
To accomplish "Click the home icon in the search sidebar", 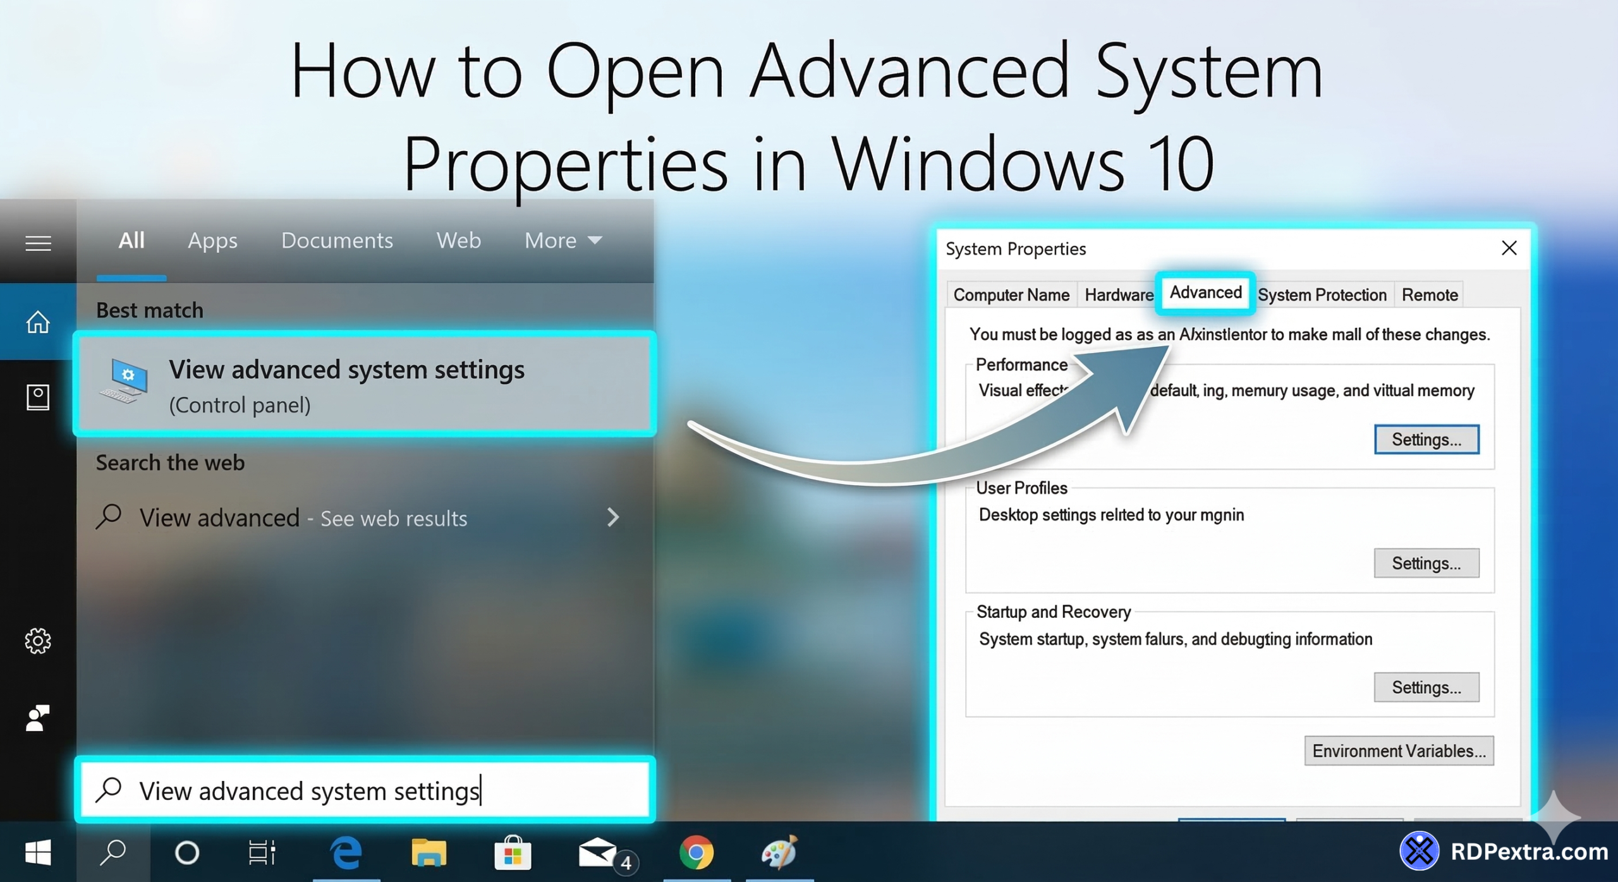I will pyautogui.click(x=38, y=322).
